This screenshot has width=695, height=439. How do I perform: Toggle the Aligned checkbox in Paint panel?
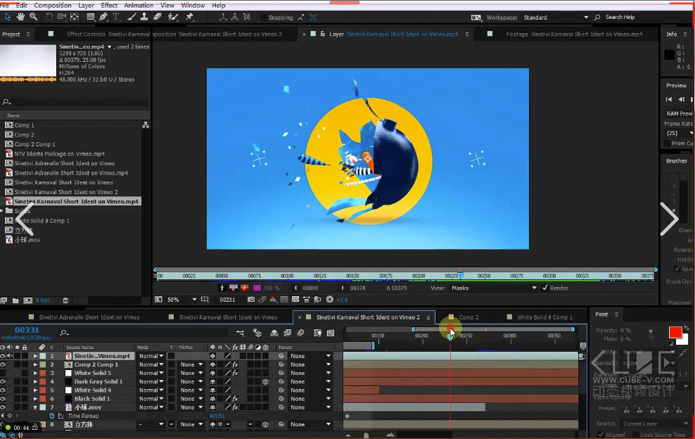point(601,435)
